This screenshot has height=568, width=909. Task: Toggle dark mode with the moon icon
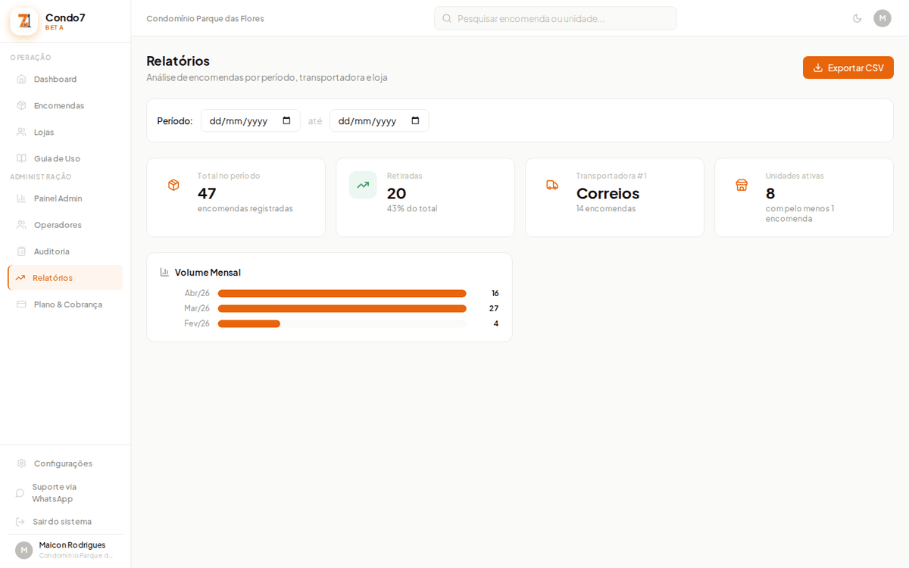857,18
